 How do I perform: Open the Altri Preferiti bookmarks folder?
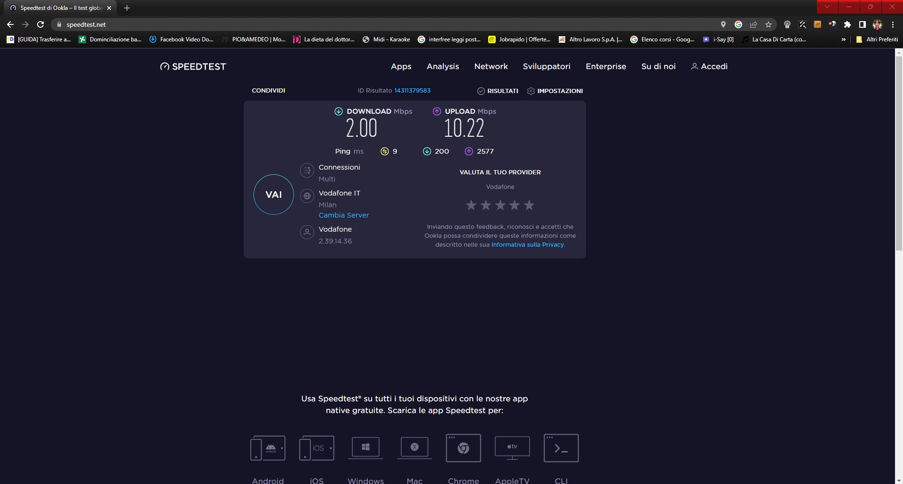pos(877,39)
